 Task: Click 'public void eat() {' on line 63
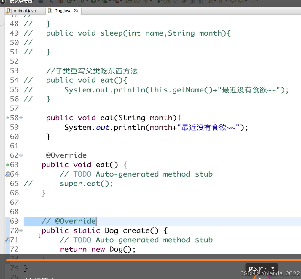(84, 165)
